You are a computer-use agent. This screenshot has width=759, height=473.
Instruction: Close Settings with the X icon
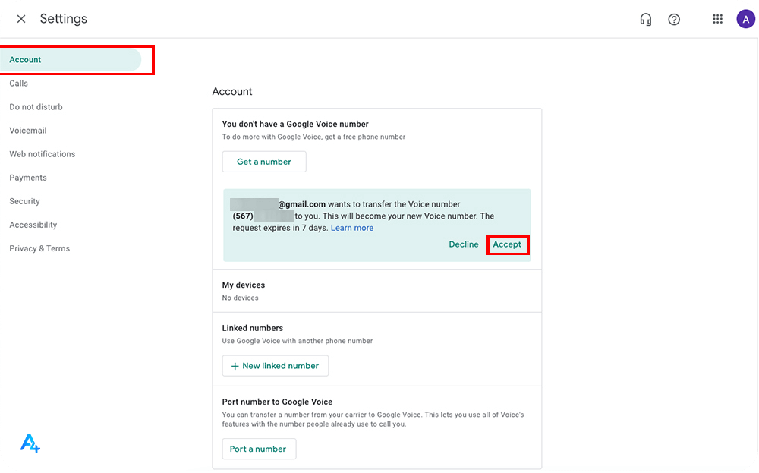coord(20,19)
